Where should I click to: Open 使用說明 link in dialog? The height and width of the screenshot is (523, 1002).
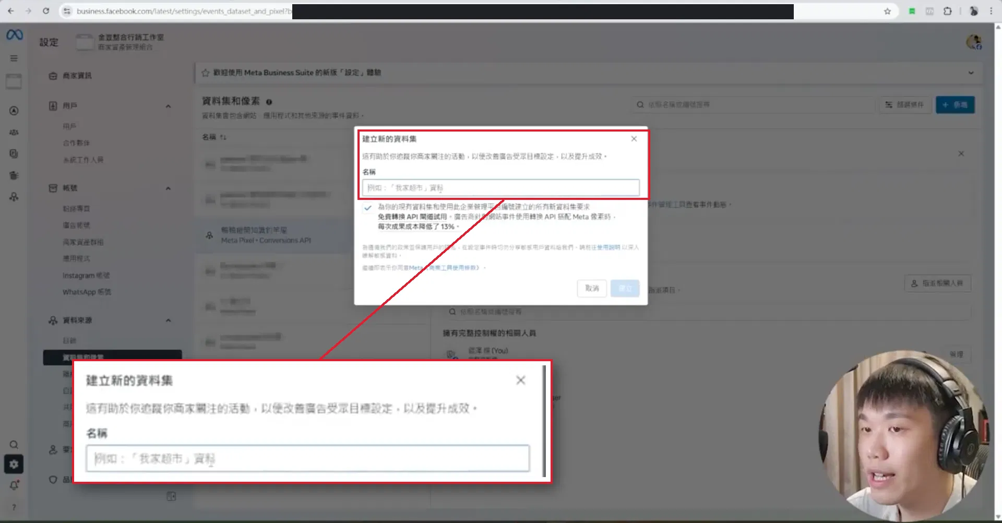pyautogui.click(x=609, y=247)
